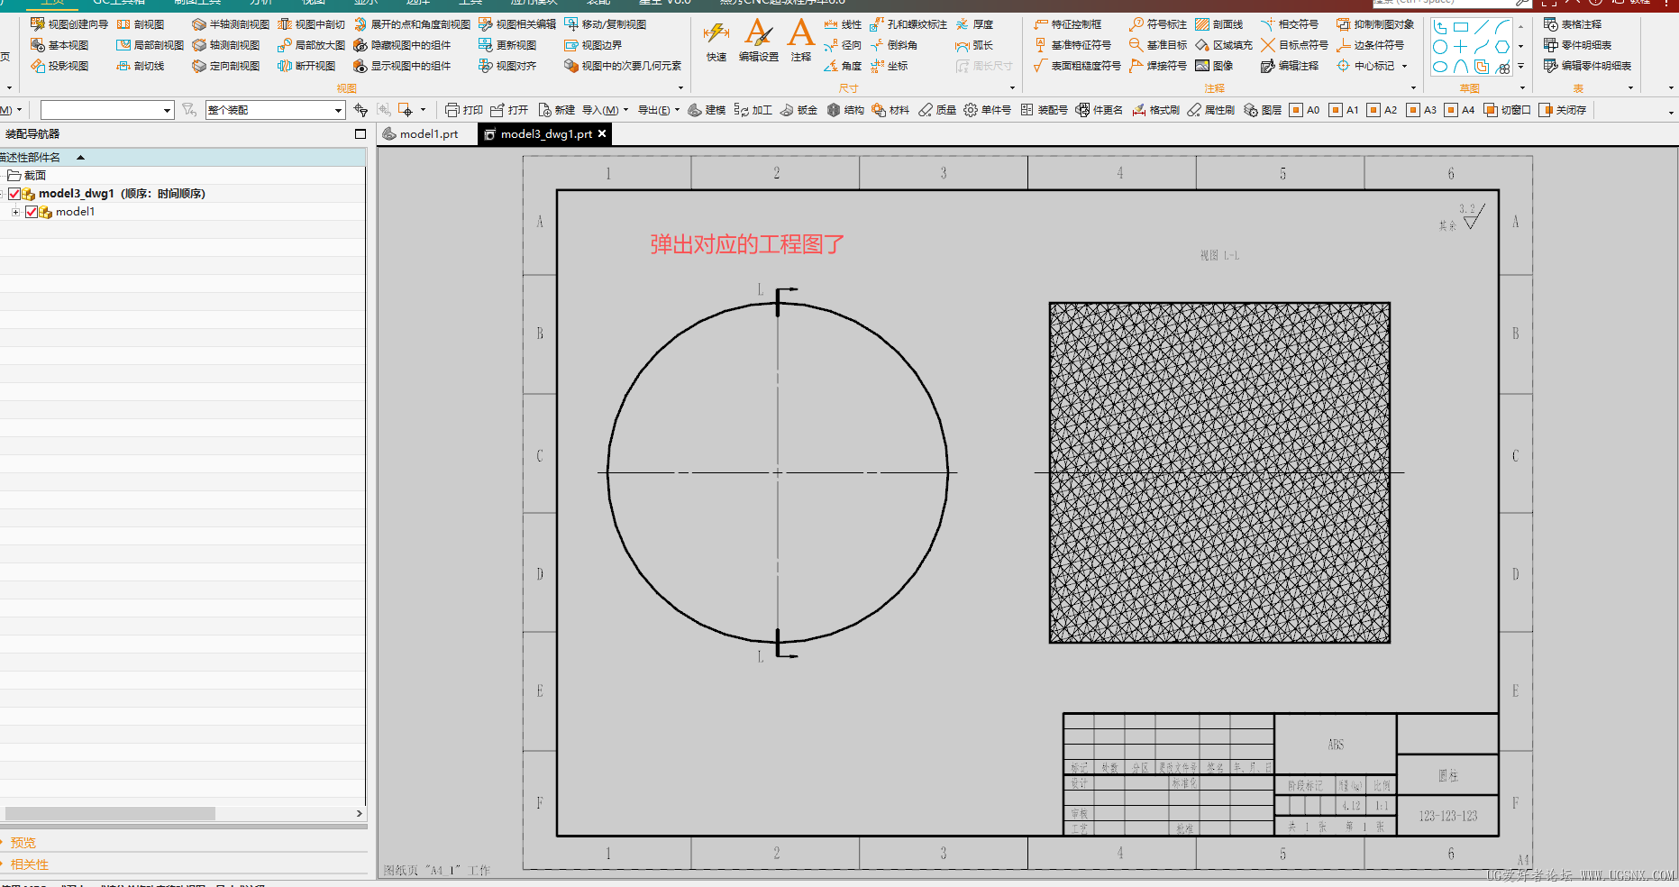1679x887 pixels.
Task: Toggle the model3_dwg1 checkbox in navigator
Action: (14, 194)
